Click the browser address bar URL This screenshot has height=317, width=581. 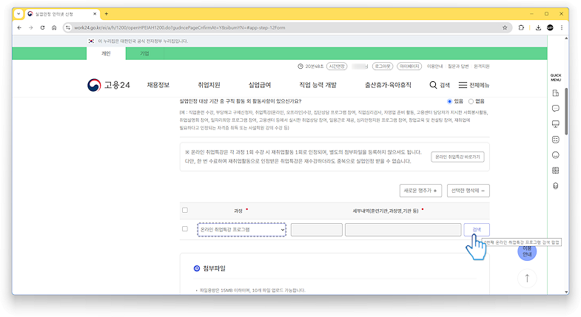(x=179, y=28)
